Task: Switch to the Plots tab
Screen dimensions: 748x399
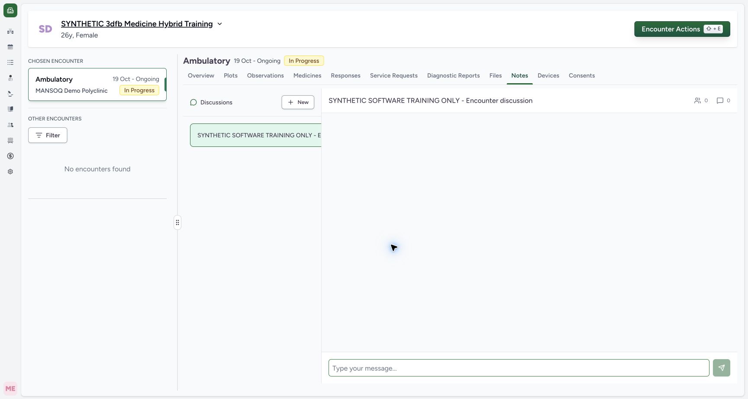Action: coord(231,75)
